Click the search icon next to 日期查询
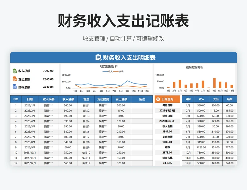Screen dimensions: 247x190 (x=158, y=99)
